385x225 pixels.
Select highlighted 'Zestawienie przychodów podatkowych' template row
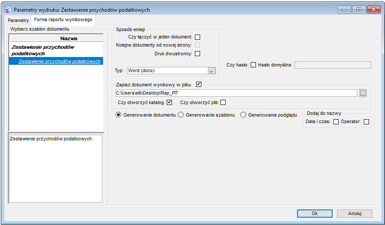point(56,61)
